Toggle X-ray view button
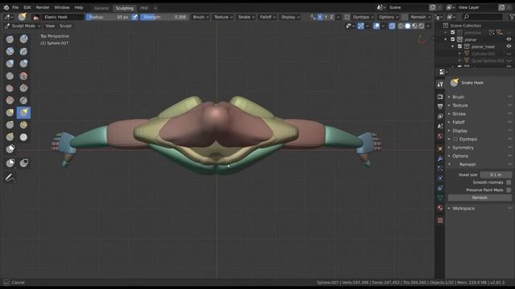 [392, 26]
